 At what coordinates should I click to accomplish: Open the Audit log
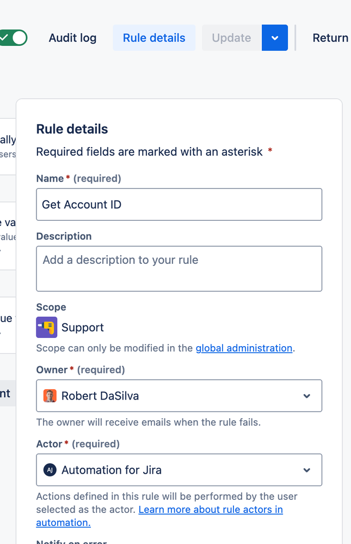click(x=72, y=38)
